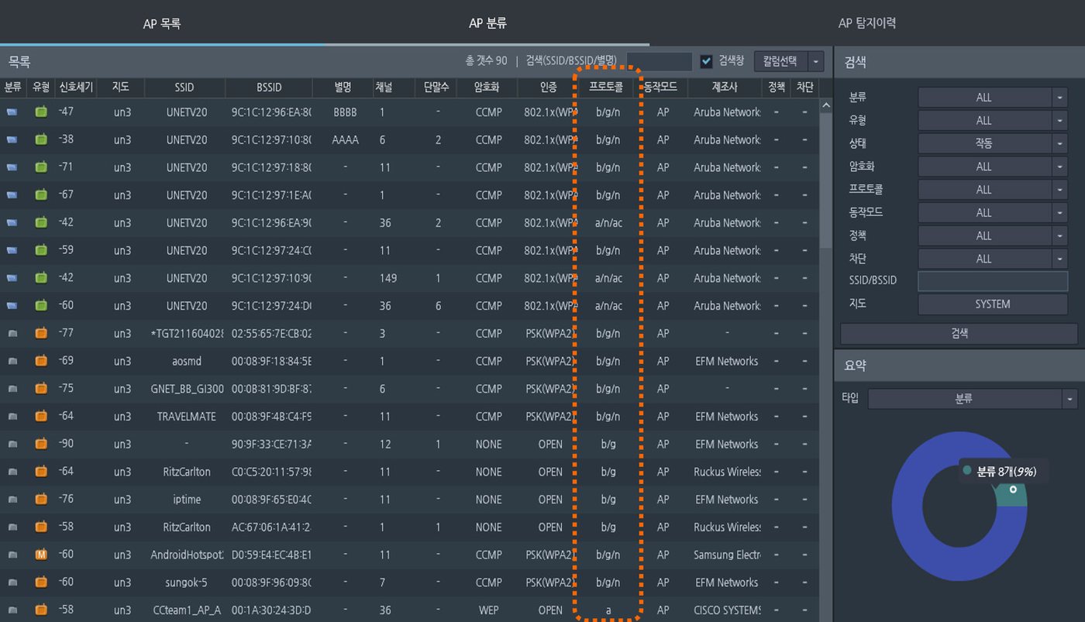Image resolution: width=1085 pixels, height=622 pixels.
Task: Switch to the AP 목록 tab
Action: (x=162, y=24)
